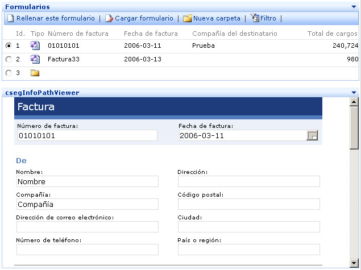Expand the csegInfoPathViewer web part menu arrow
Viewport: 361px width, 270px height.
pos(354,93)
